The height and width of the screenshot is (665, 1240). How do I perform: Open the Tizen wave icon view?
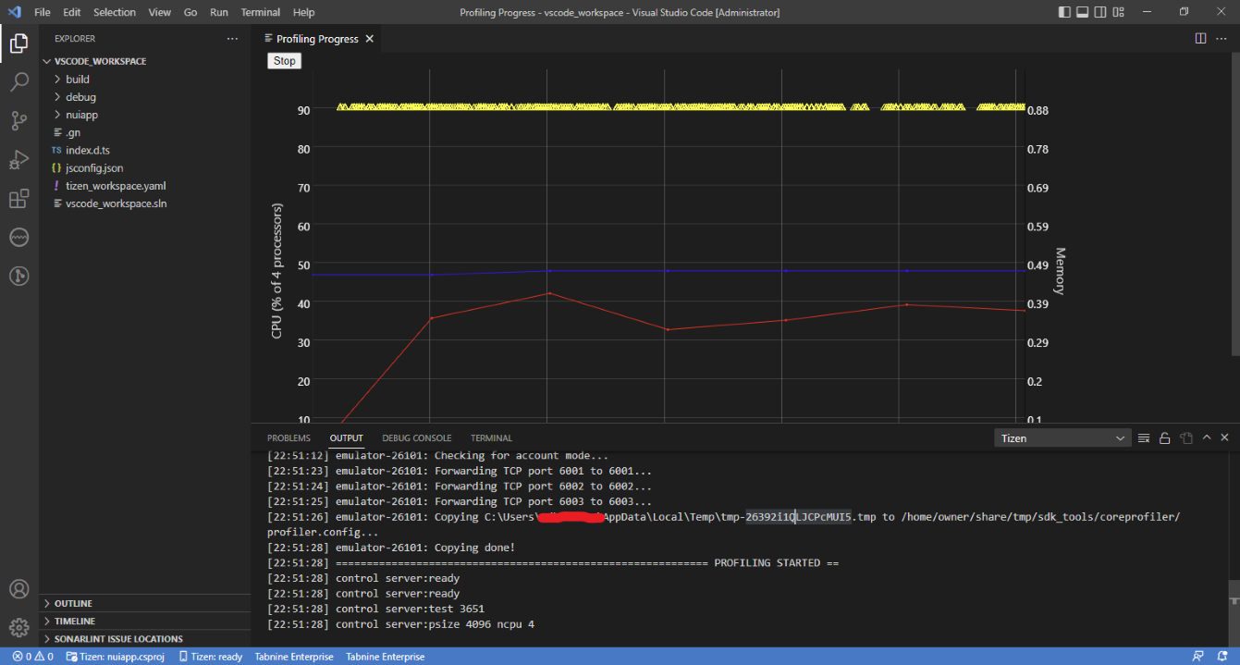click(18, 238)
